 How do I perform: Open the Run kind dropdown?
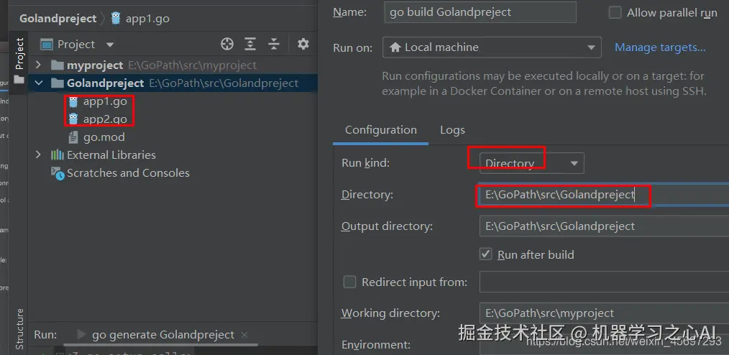point(532,163)
